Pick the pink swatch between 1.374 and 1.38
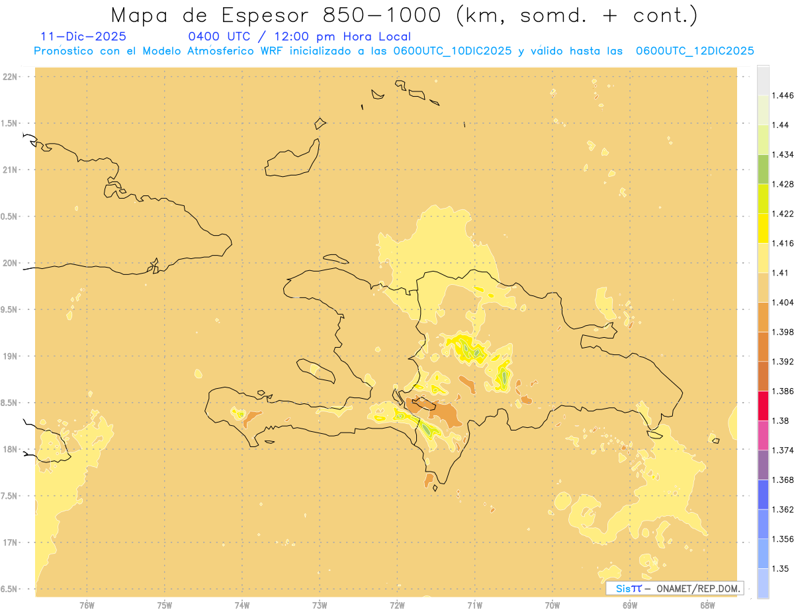The width and height of the screenshot is (794, 614). [763, 435]
